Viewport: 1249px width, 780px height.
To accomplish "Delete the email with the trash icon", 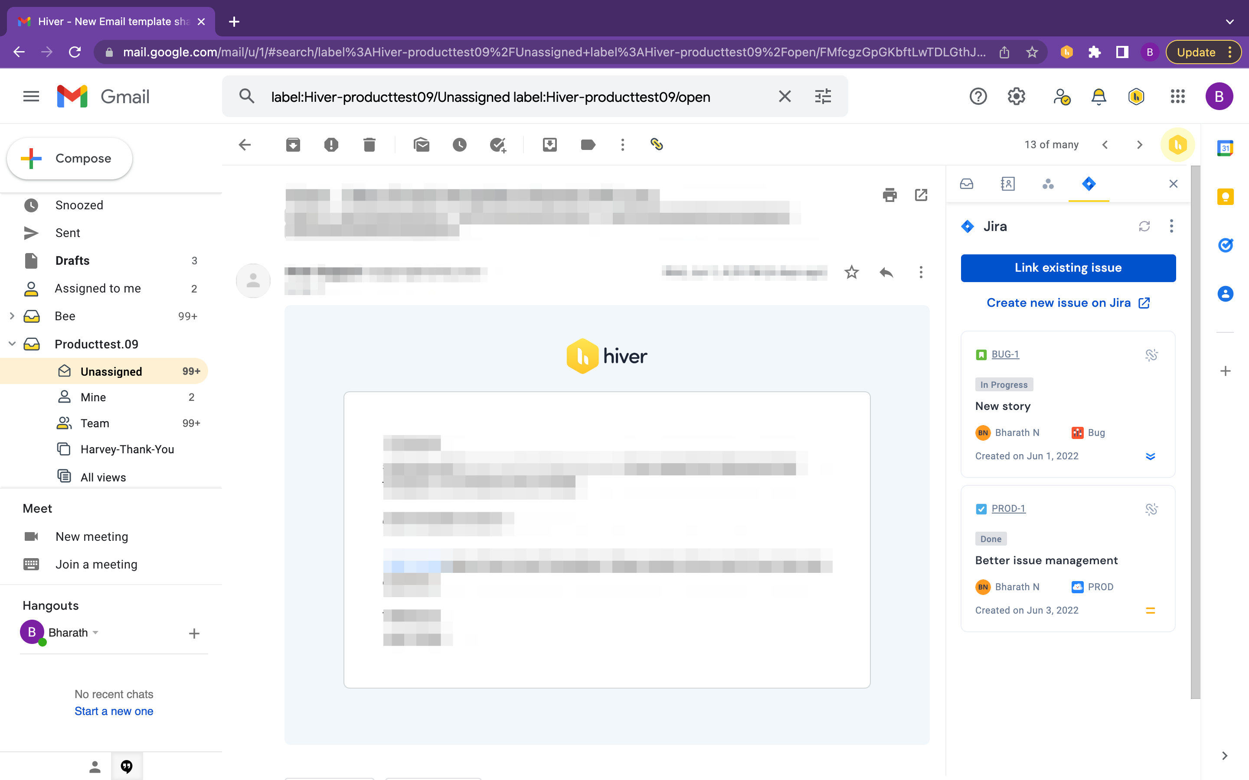I will tap(369, 145).
